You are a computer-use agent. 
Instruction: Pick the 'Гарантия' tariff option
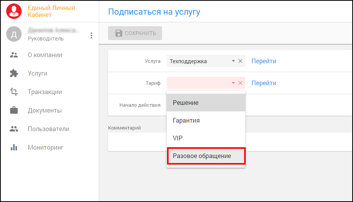coord(206,120)
